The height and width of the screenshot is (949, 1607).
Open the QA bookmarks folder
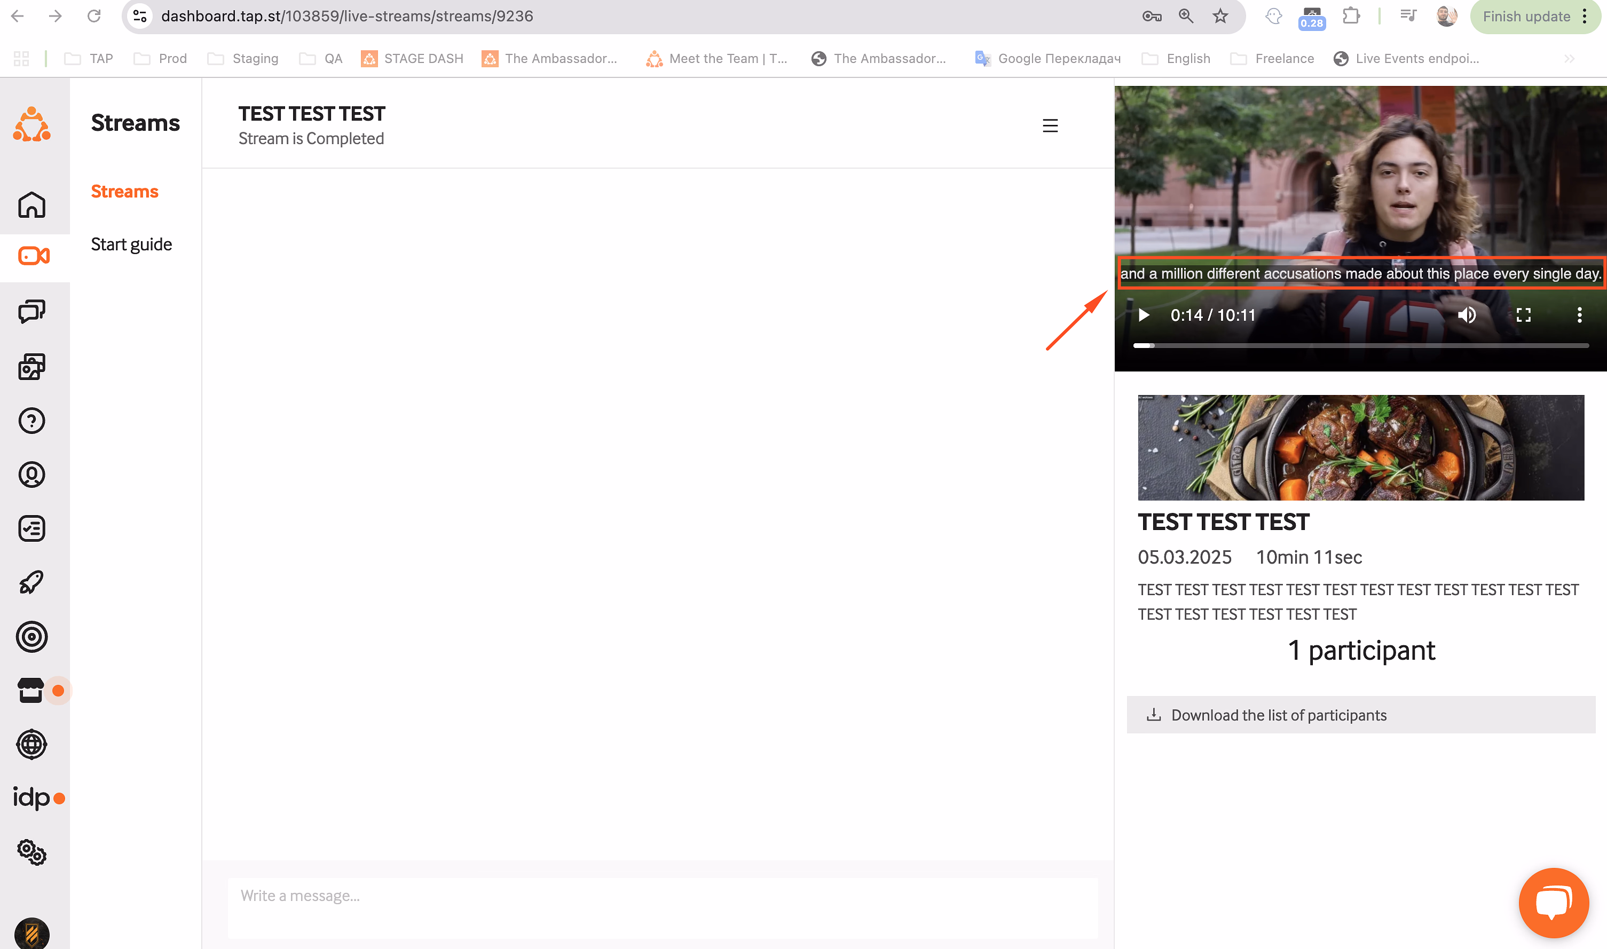coord(320,59)
